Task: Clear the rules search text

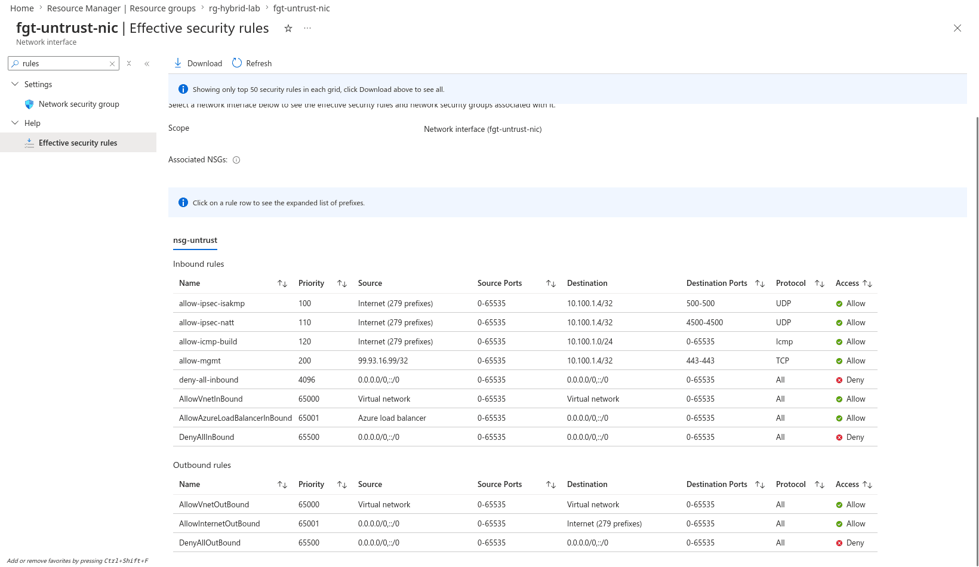Action: pos(112,64)
